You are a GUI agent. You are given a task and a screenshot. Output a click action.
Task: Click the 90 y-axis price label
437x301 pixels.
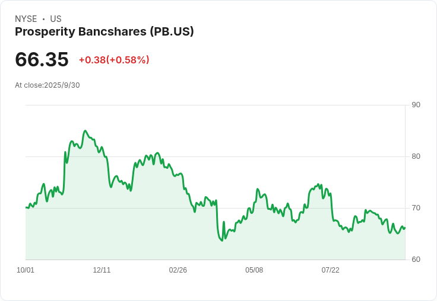pos(416,105)
